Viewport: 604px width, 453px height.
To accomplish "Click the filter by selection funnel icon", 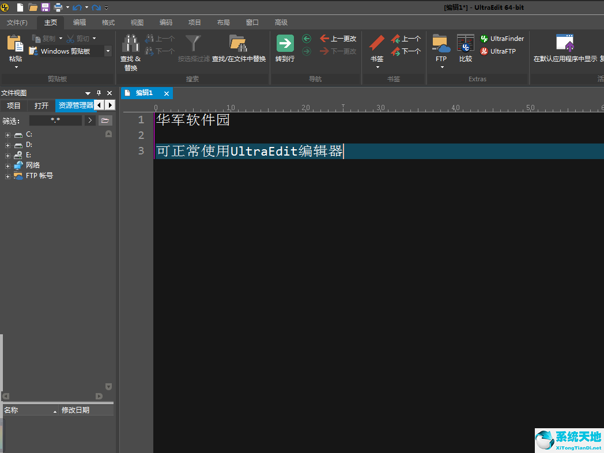I will 194,43.
